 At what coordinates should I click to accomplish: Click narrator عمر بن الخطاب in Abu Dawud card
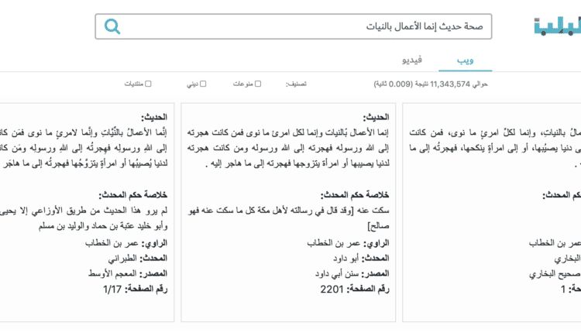[333, 243]
